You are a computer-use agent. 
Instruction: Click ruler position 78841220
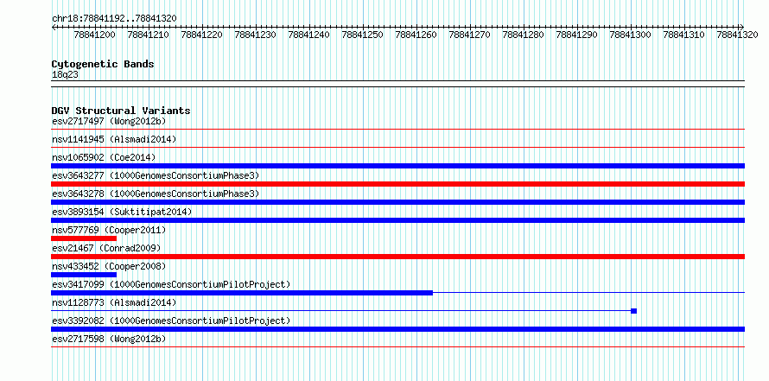click(201, 35)
